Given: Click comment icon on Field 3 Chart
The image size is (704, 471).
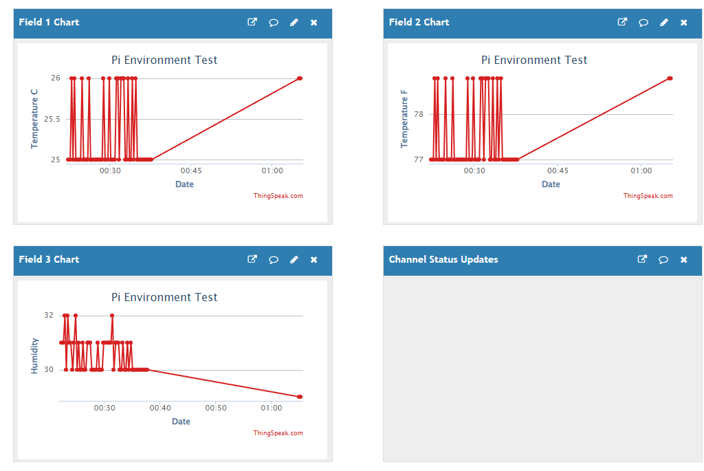Looking at the screenshot, I should [273, 259].
